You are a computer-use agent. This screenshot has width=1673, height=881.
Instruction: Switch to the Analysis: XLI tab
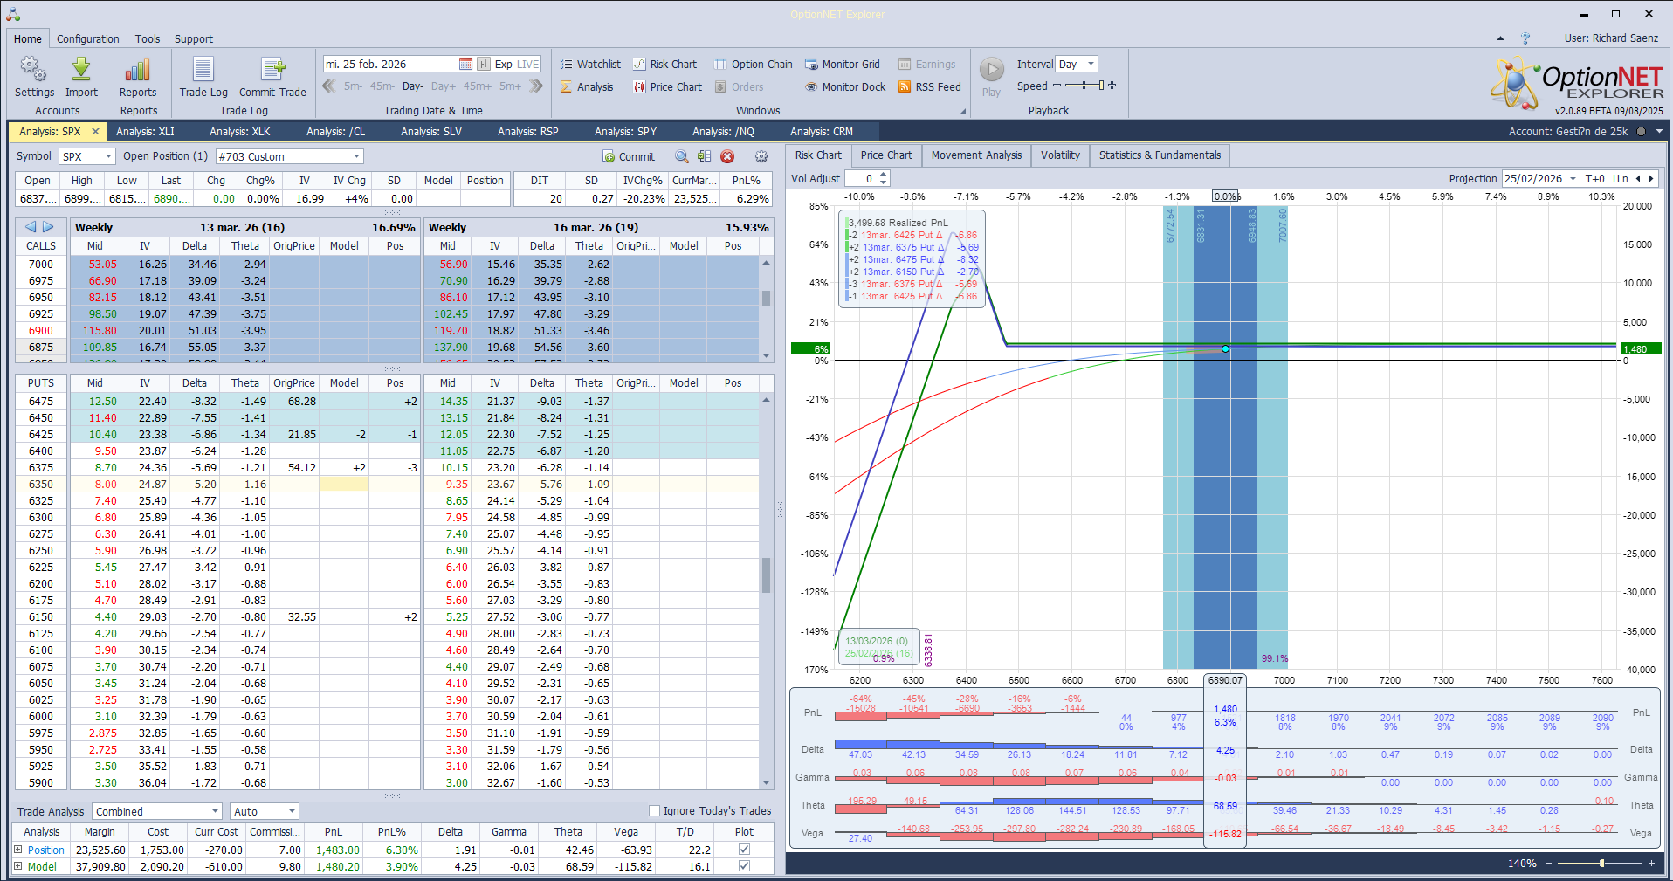pyautogui.click(x=146, y=131)
